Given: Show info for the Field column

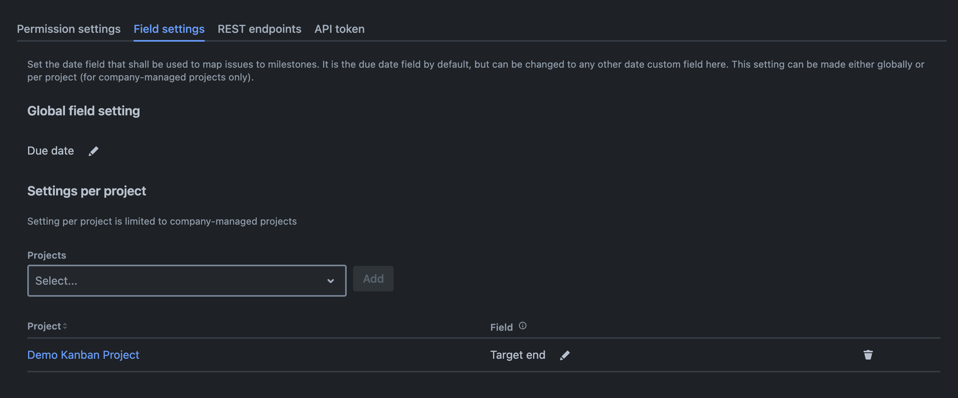Looking at the screenshot, I should [523, 326].
